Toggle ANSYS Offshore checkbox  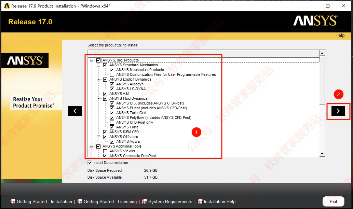coord(105,137)
